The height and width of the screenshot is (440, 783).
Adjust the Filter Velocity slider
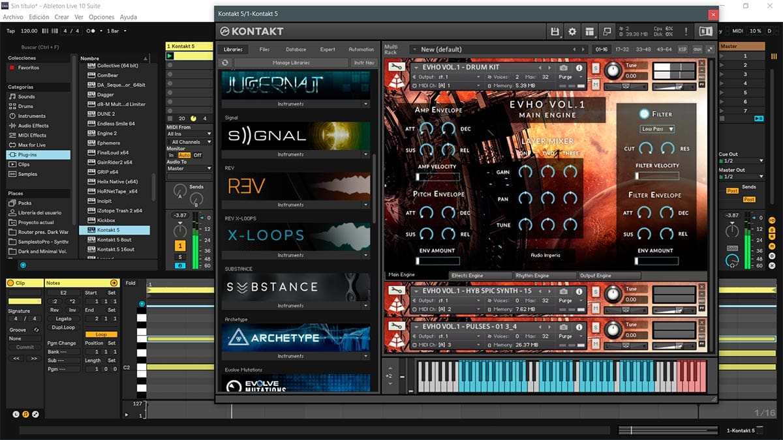(x=657, y=176)
